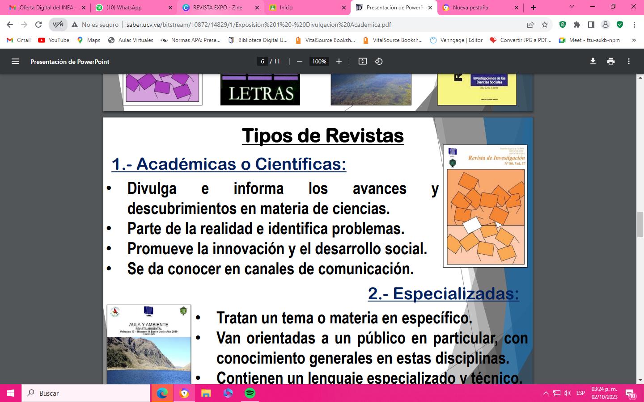644x402 pixels.
Task: Switch to the REVISTA EXPO - Zine tab
Action: click(220, 8)
